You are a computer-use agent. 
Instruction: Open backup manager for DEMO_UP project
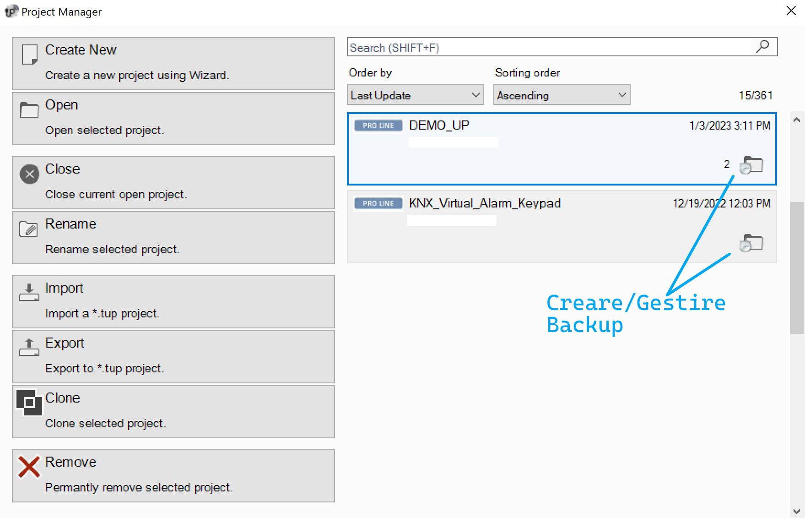click(x=751, y=165)
